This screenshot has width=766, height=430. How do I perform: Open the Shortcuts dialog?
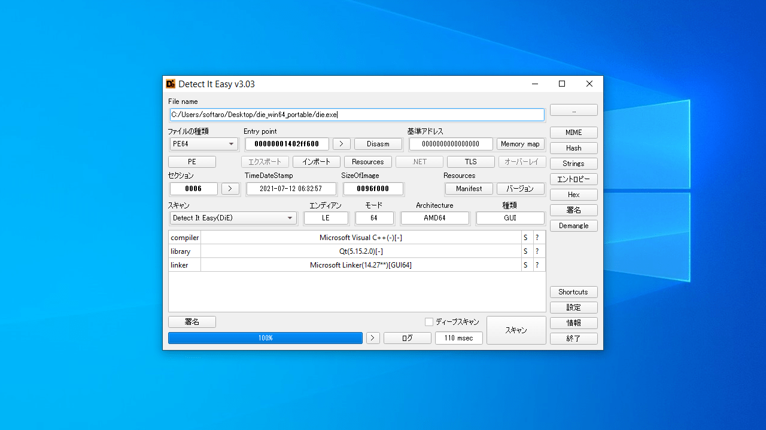click(573, 292)
